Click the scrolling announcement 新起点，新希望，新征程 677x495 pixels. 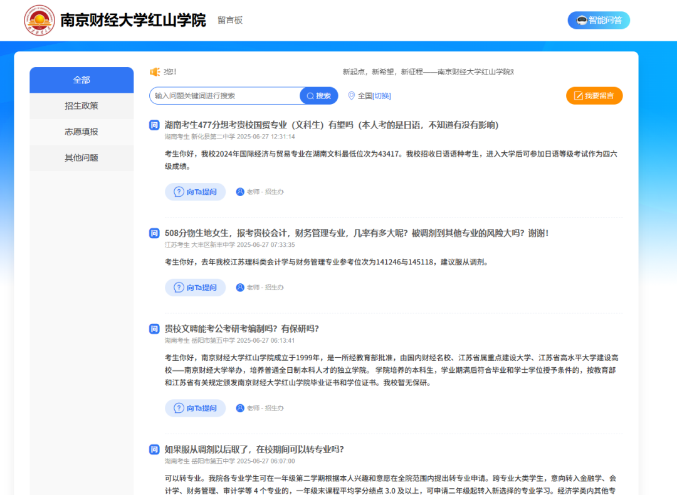[428, 72]
